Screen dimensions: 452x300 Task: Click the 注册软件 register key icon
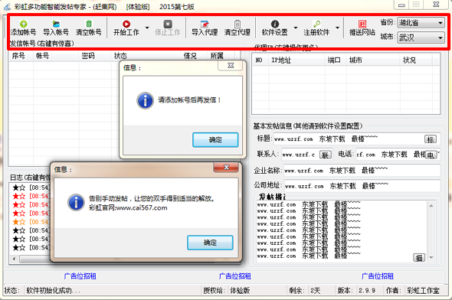coord(316,24)
